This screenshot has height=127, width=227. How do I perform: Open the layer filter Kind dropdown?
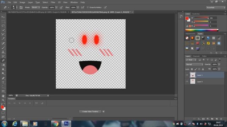click(x=191, y=60)
